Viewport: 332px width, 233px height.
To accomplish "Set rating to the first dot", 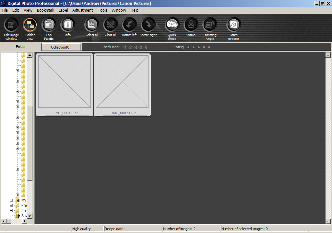I will point(188,47).
